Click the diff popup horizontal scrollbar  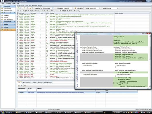(x=112, y=88)
